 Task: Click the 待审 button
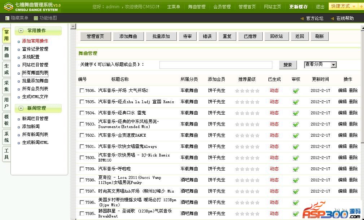tap(187, 36)
